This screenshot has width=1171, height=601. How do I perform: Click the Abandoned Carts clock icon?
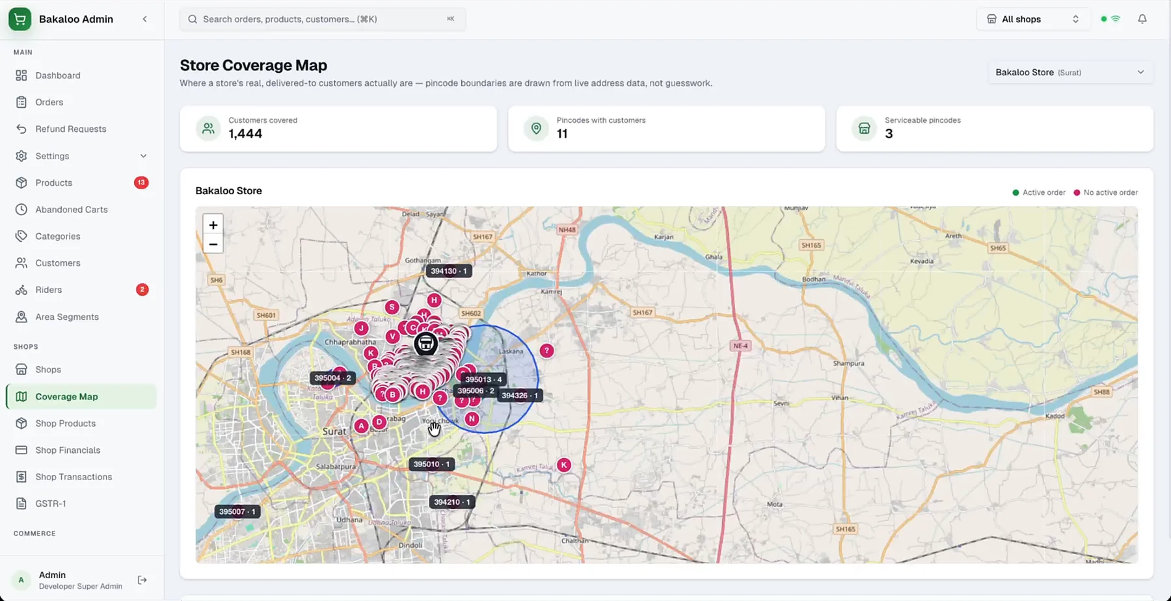(x=21, y=209)
